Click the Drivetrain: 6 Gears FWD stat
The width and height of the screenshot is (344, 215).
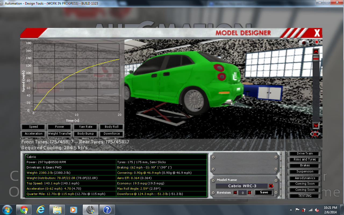(71, 167)
